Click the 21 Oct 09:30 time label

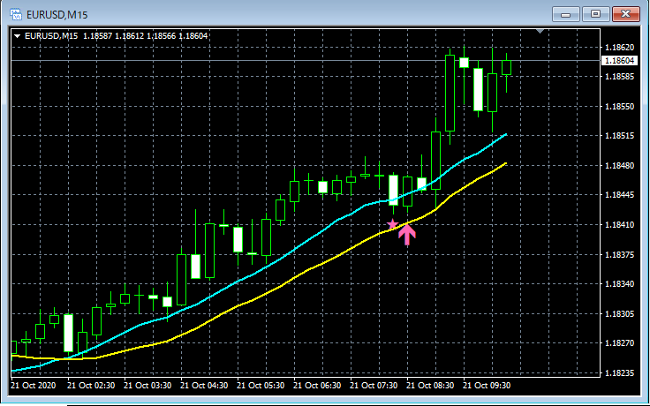point(487,386)
